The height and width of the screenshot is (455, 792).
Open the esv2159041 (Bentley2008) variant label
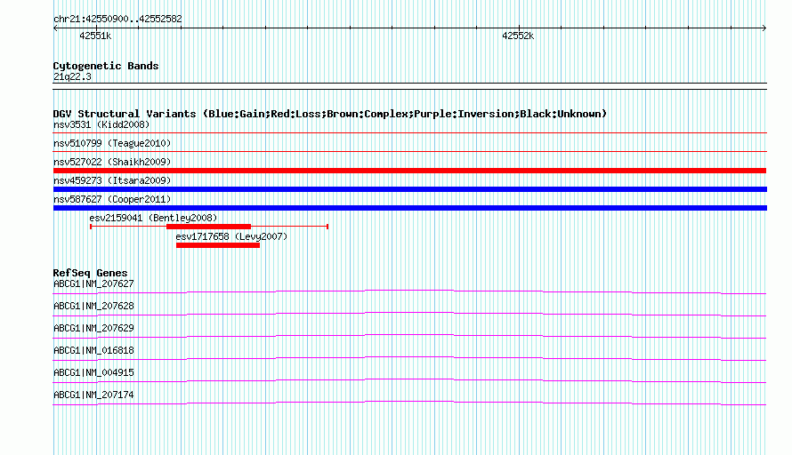[x=153, y=218]
